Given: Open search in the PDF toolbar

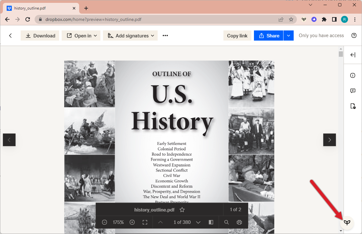Looking at the screenshot, I should pos(226,222).
